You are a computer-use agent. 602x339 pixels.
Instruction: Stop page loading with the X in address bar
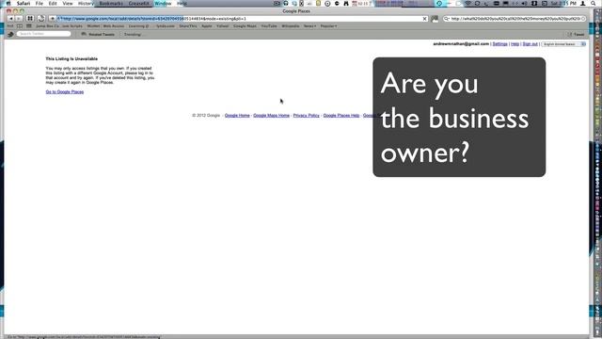424,19
